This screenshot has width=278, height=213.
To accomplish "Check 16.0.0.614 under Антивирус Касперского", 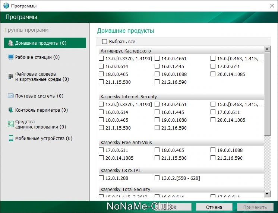I will click(101, 66).
